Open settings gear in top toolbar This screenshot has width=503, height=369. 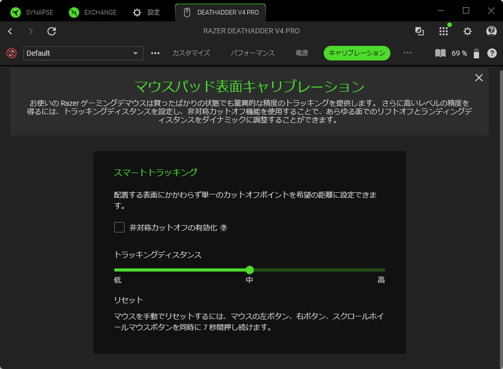pos(468,31)
